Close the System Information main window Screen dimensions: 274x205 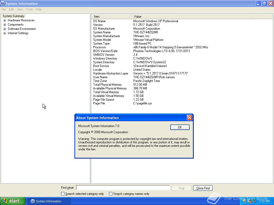[x=271, y=3]
